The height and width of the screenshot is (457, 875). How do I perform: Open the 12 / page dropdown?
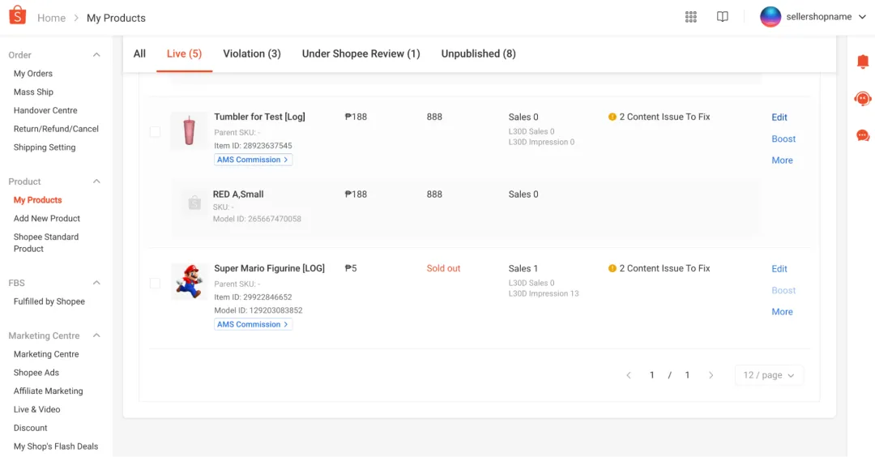point(769,375)
